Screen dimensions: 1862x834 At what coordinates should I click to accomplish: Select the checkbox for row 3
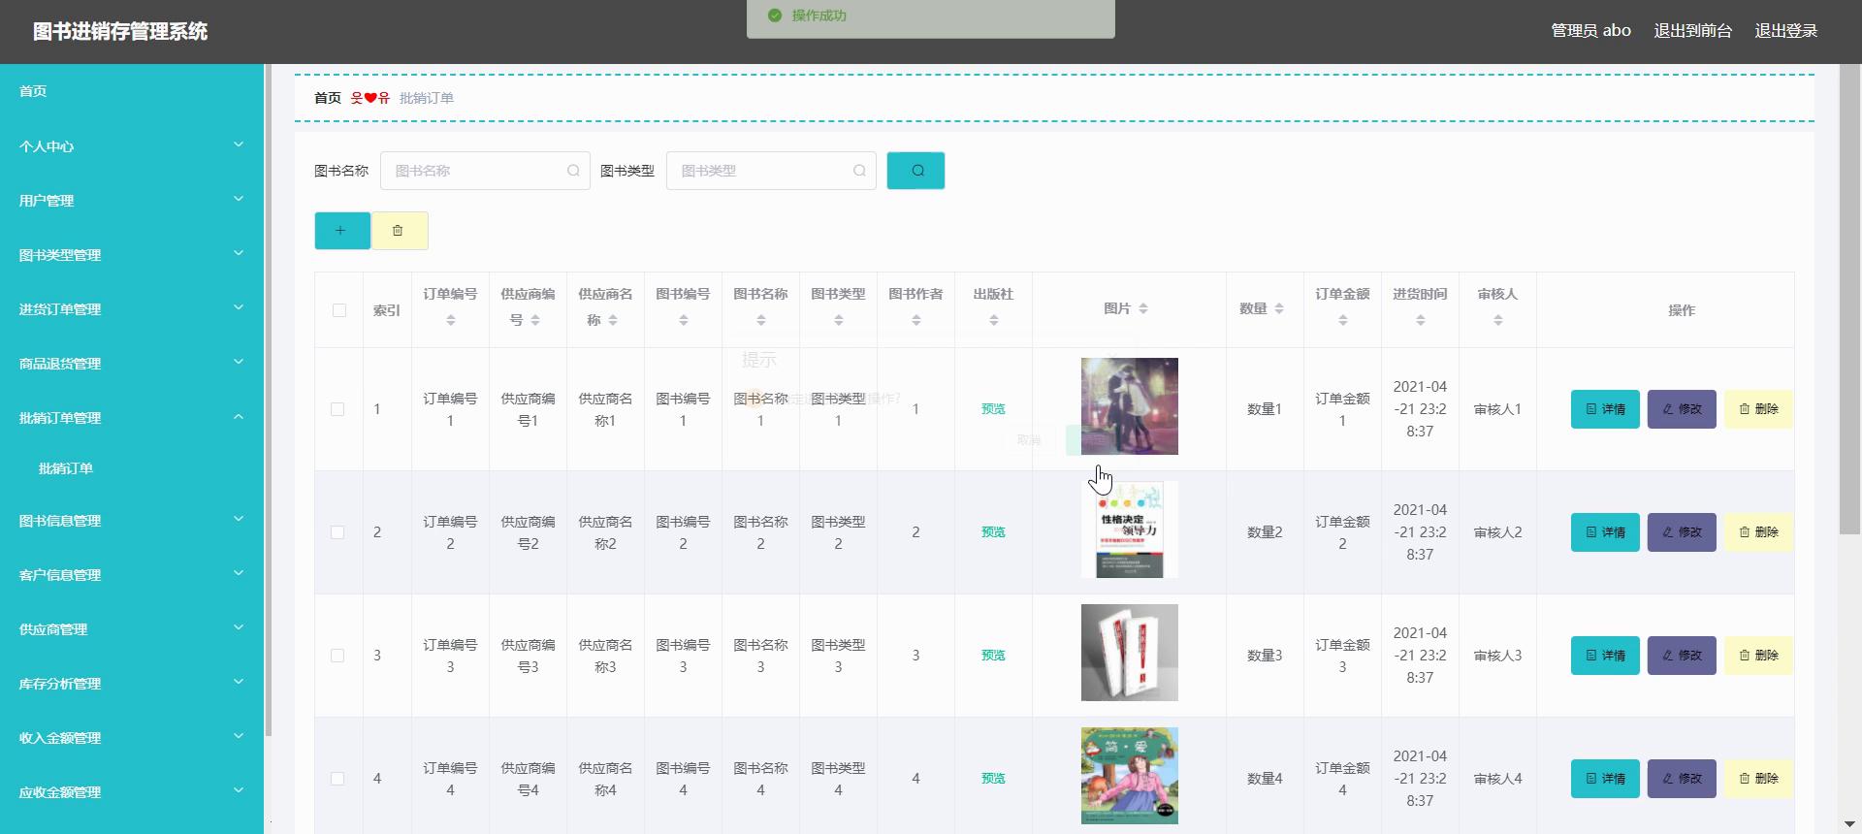click(x=337, y=656)
